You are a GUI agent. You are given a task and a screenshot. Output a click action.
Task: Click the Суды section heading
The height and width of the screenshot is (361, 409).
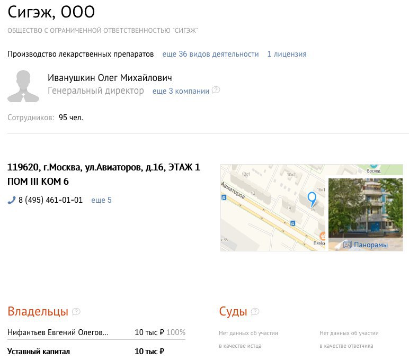[x=233, y=311]
